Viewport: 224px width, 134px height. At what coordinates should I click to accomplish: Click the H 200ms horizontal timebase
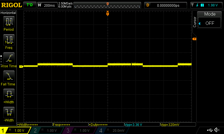(x=47, y=5)
